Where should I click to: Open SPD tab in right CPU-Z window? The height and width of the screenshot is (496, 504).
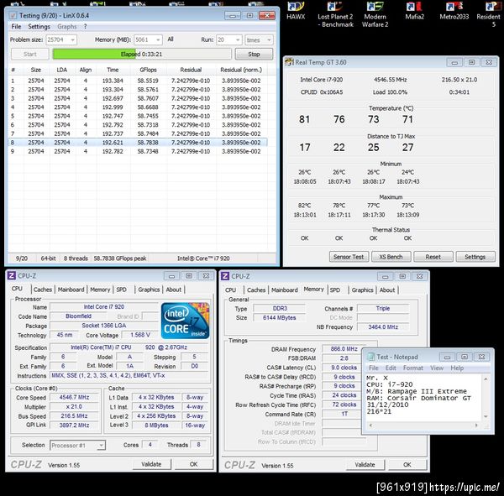click(x=334, y=290)
